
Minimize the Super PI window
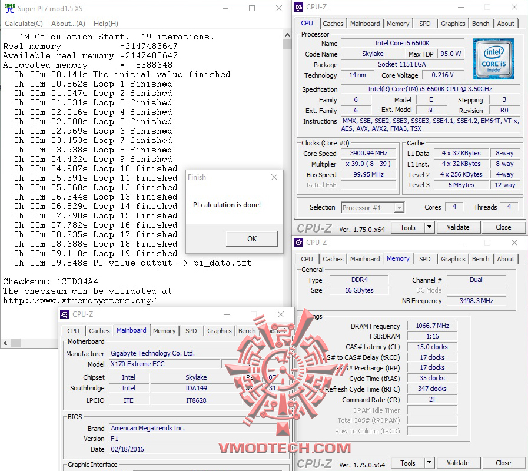(225, 8)
